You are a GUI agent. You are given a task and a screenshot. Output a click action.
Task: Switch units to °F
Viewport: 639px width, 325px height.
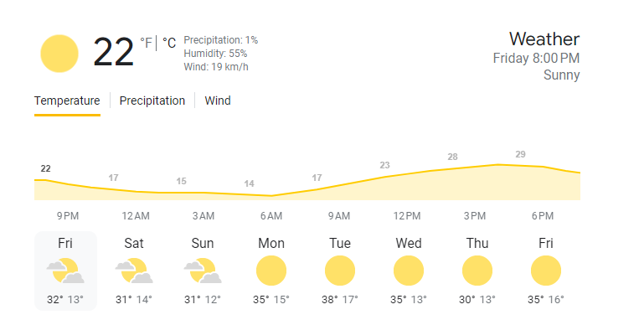tap(146, 43)
